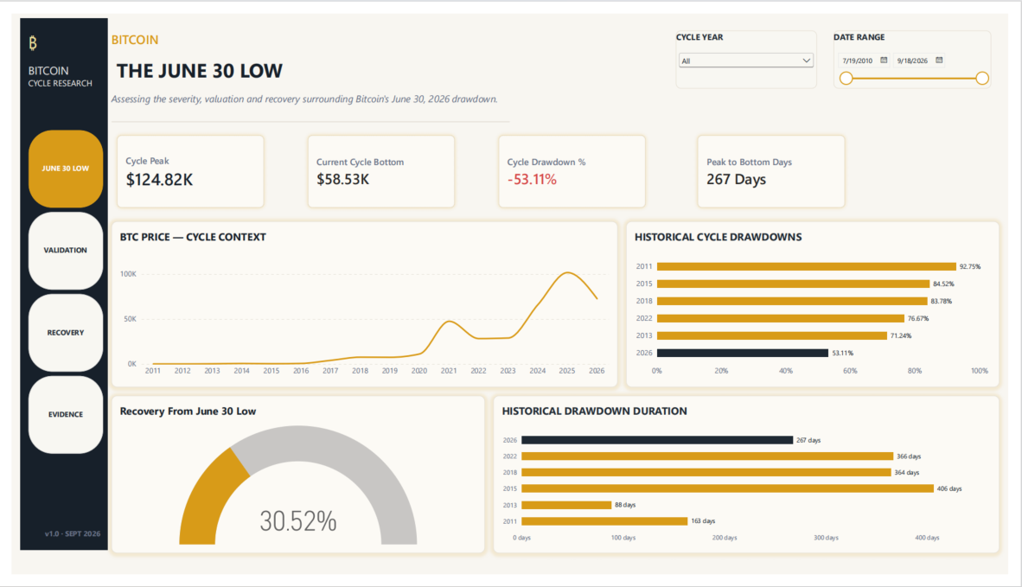The image size is (1022, 587).
Task: Open the Cycle Year 'All' combo box
Action: (745, 61)
